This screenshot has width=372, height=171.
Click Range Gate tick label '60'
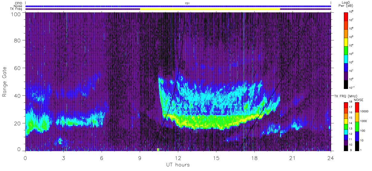[x=17, y=68]
